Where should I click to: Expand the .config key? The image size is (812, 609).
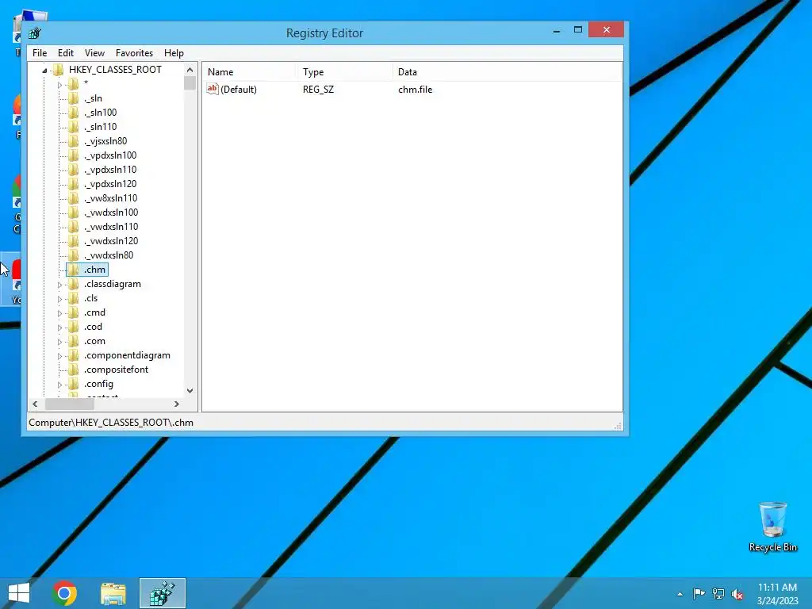[x=59, y=385]
